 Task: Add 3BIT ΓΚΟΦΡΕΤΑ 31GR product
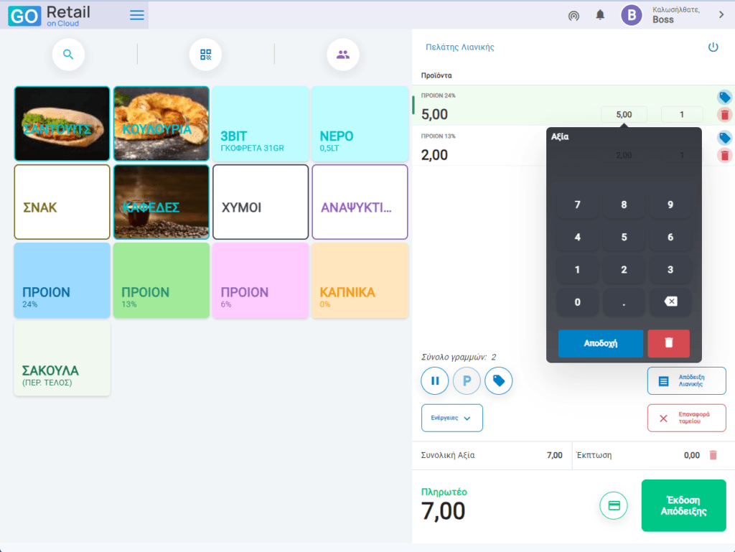(x=261, y=123)
